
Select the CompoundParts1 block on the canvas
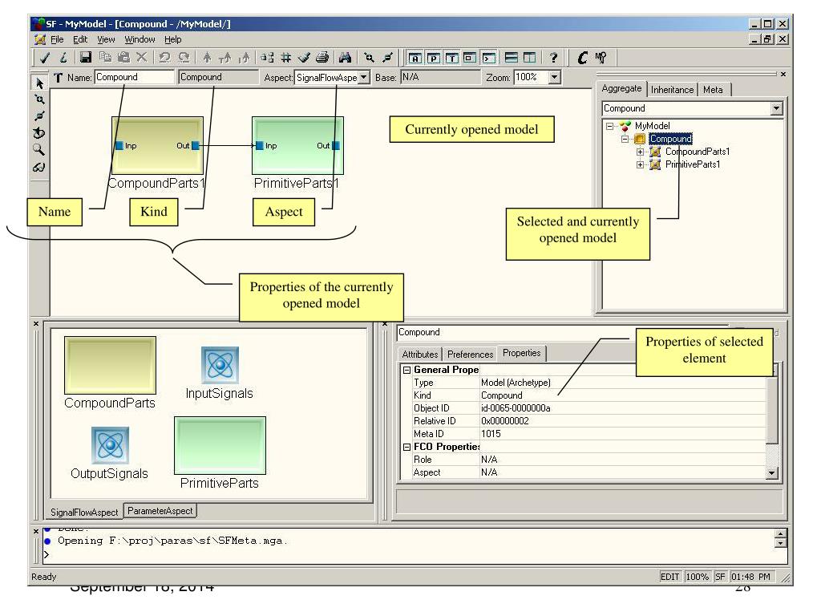(x=157, y=146)
